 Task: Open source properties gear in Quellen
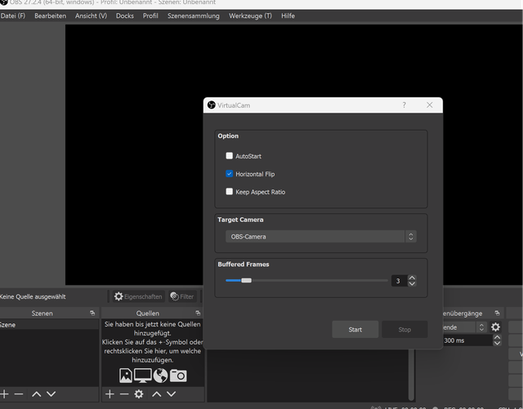pyautogui.click(x=139, y=394)
